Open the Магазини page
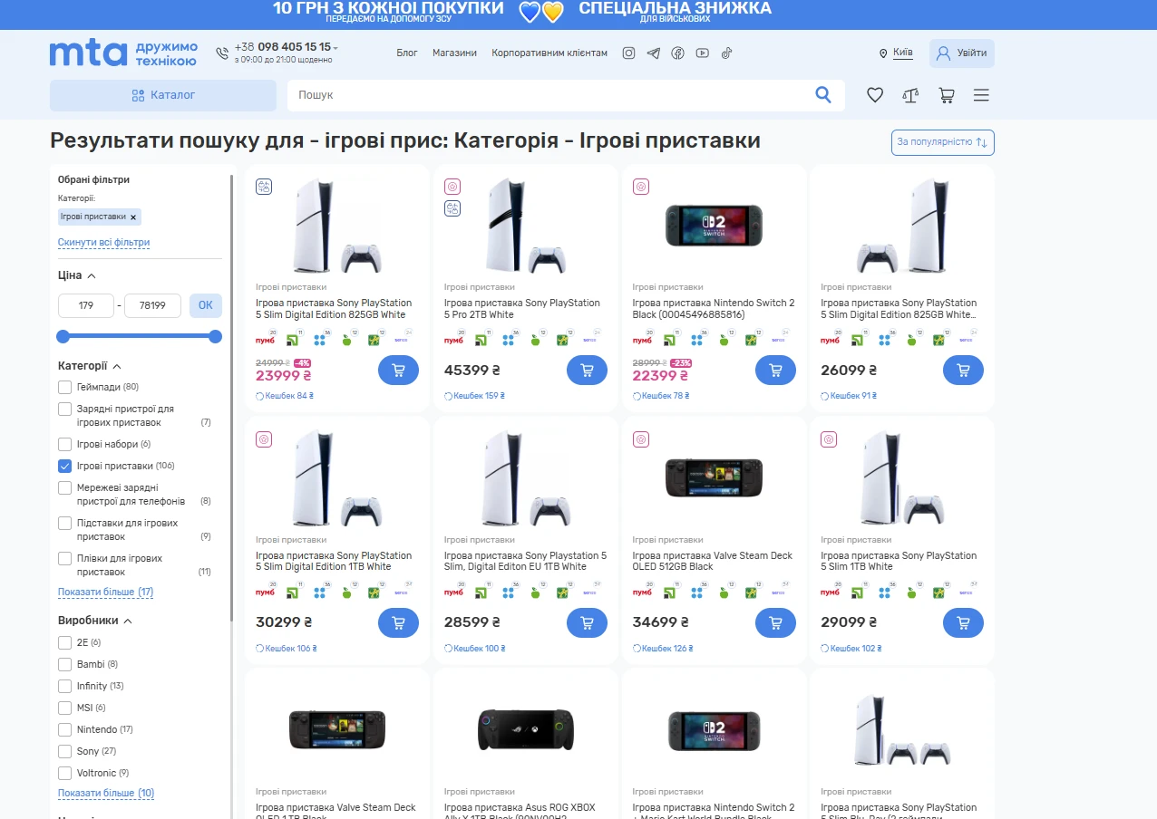The width and height of the screenshot is (1157, 819). click(454, 53)
